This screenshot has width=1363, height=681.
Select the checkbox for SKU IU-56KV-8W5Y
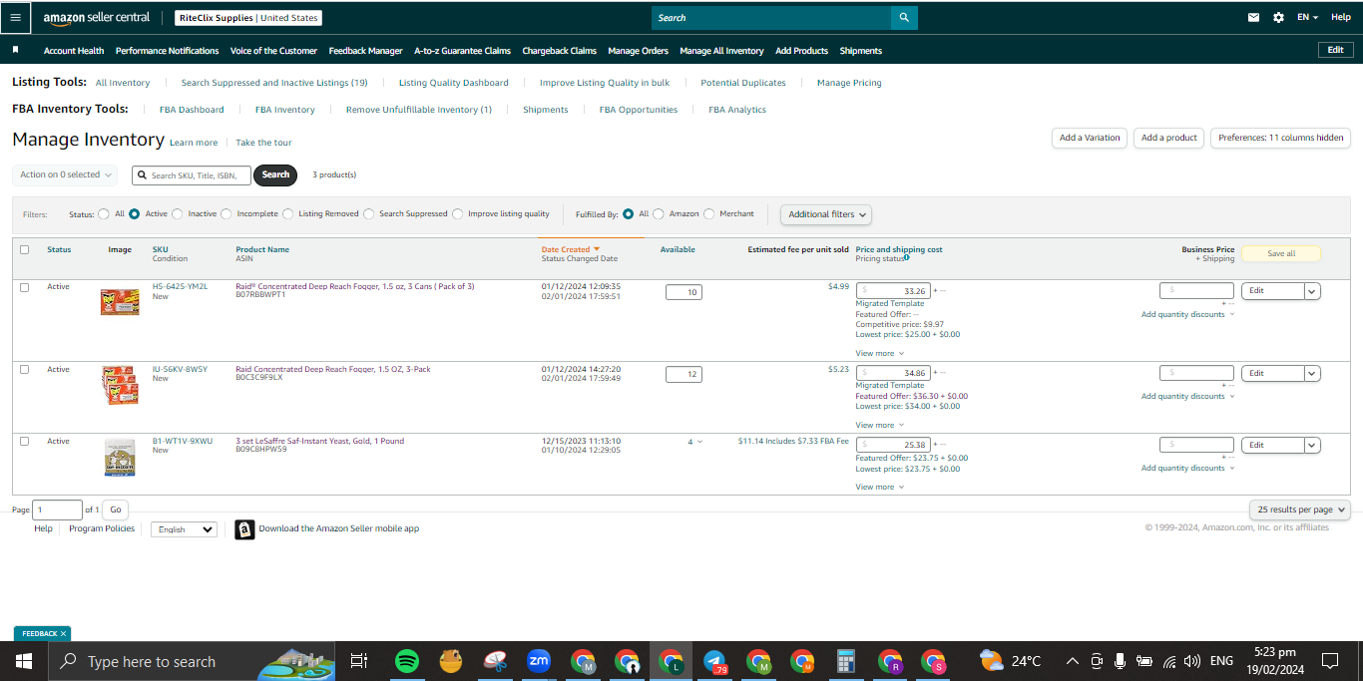25,369
